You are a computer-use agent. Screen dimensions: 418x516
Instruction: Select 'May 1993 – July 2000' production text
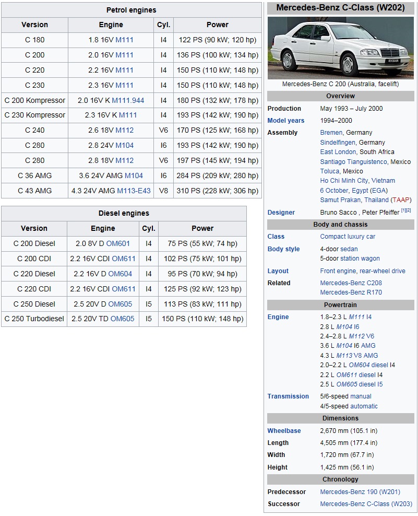coord(351,109)
